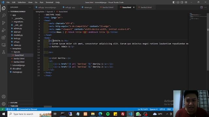Click Ln 10, Col 9 status item
209x117 pixels.
click(143, 109)
